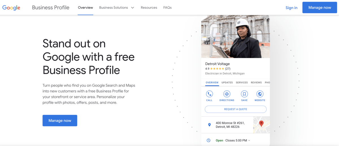Open the Overview navigation item

coord(85,8)
